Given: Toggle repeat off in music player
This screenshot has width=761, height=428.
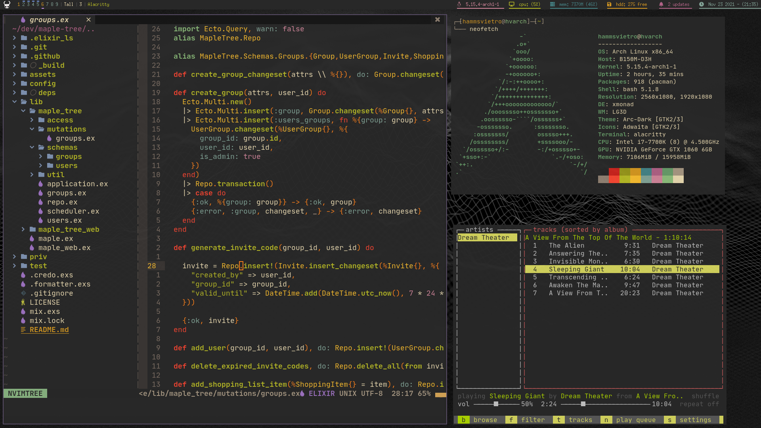Looking at the screenshot, I should [699, 404].
